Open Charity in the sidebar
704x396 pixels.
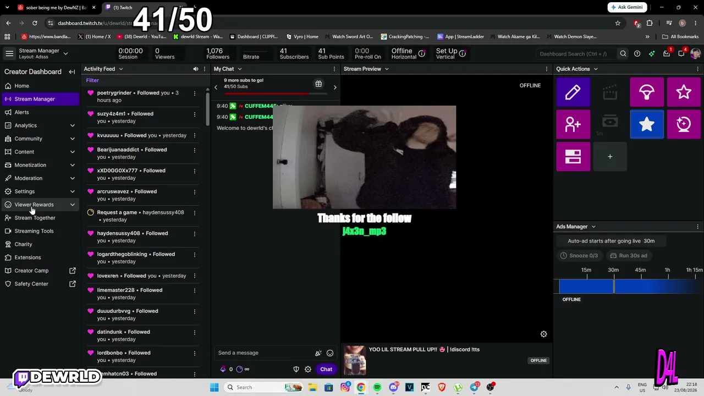40,244
